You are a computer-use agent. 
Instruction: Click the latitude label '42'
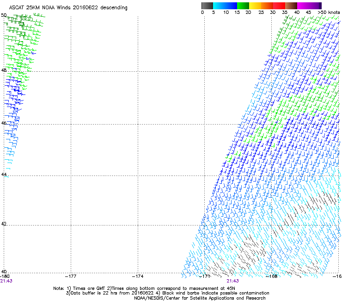pos(4,224)
